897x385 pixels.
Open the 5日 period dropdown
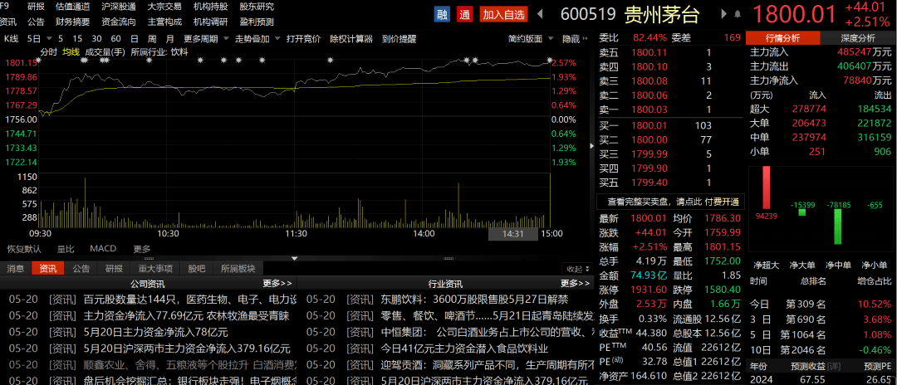point(37,38)
